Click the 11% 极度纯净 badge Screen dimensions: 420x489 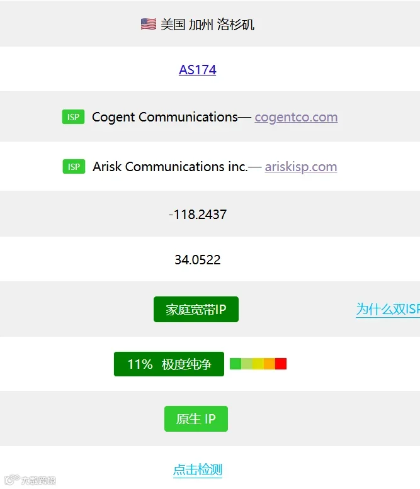coord(169,364)
